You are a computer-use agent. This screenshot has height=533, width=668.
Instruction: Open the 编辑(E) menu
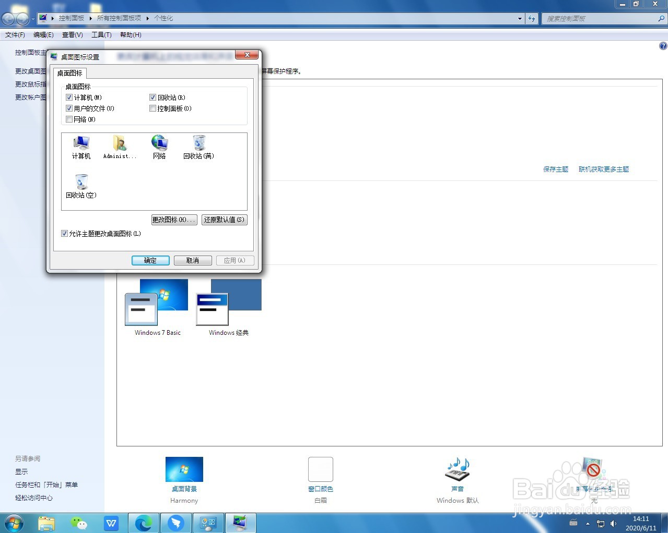(x=43, y=35)
